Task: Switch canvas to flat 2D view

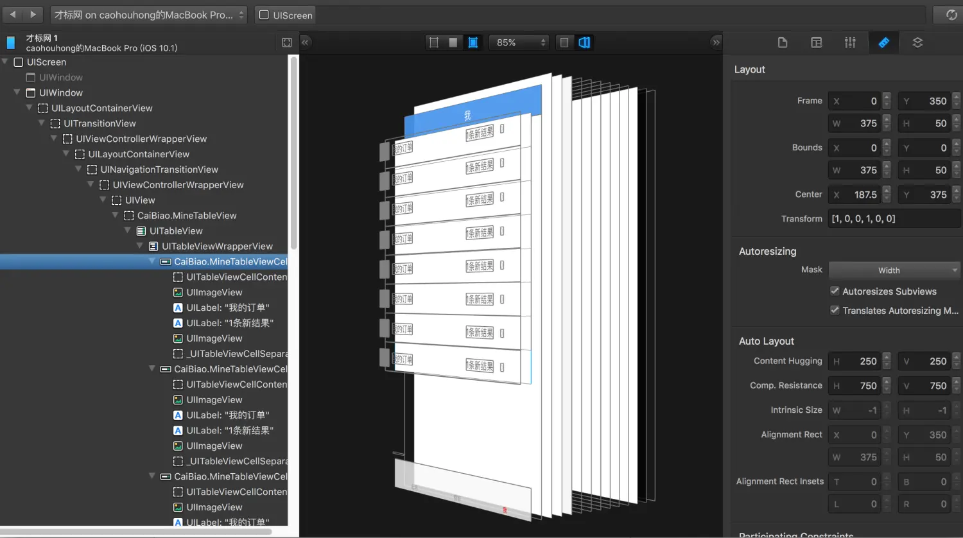Action: point(564,42)
